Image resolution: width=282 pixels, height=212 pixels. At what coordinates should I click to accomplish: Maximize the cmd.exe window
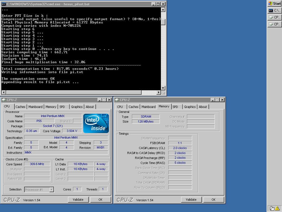158,4
